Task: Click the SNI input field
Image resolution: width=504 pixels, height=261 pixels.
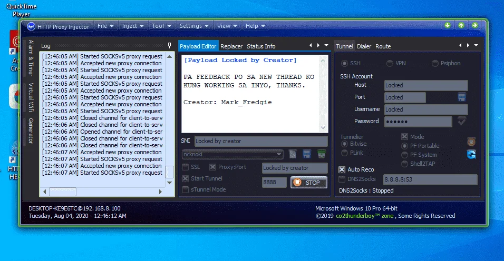Action: [261, 141]
